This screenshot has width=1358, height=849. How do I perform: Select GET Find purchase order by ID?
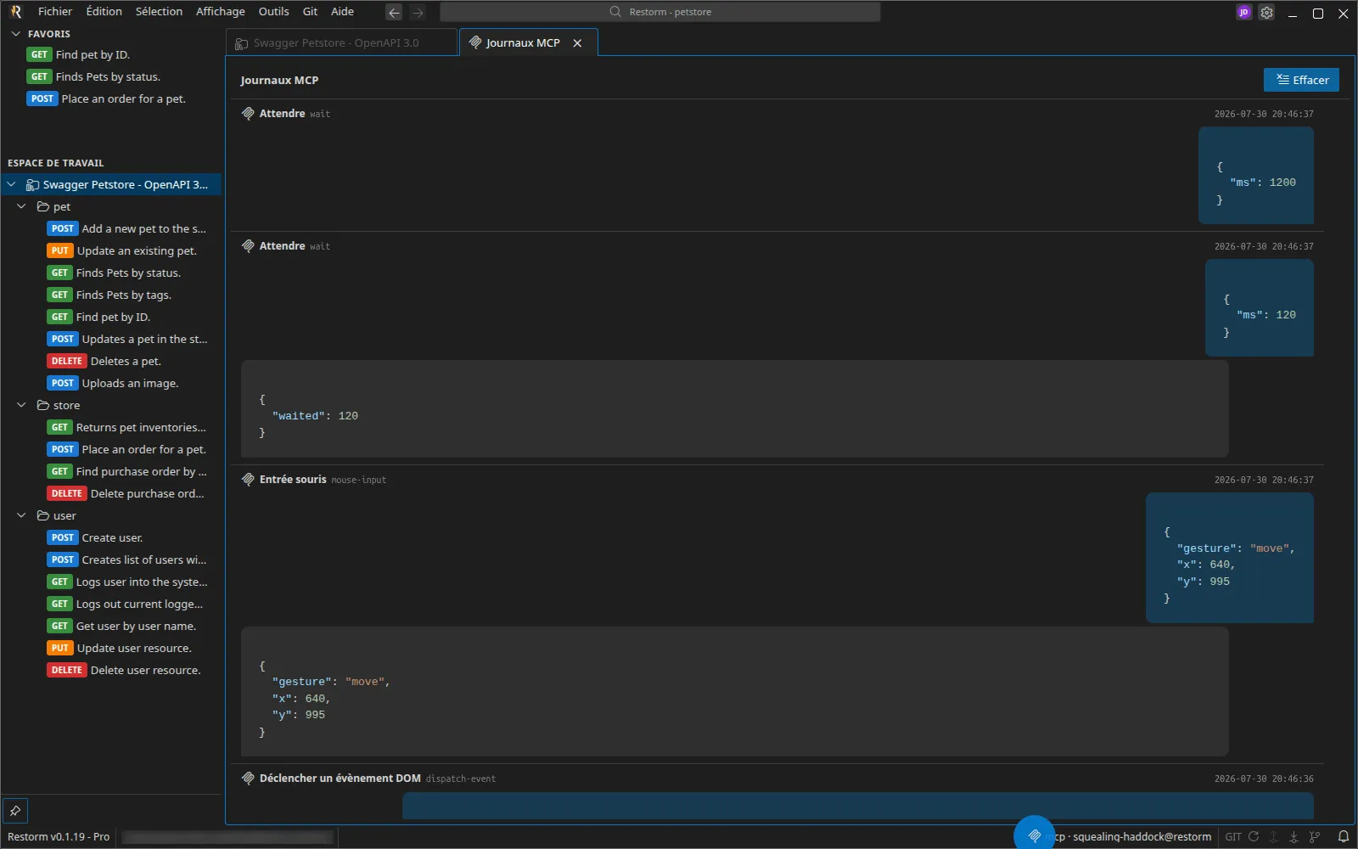[x=111, y=471]
